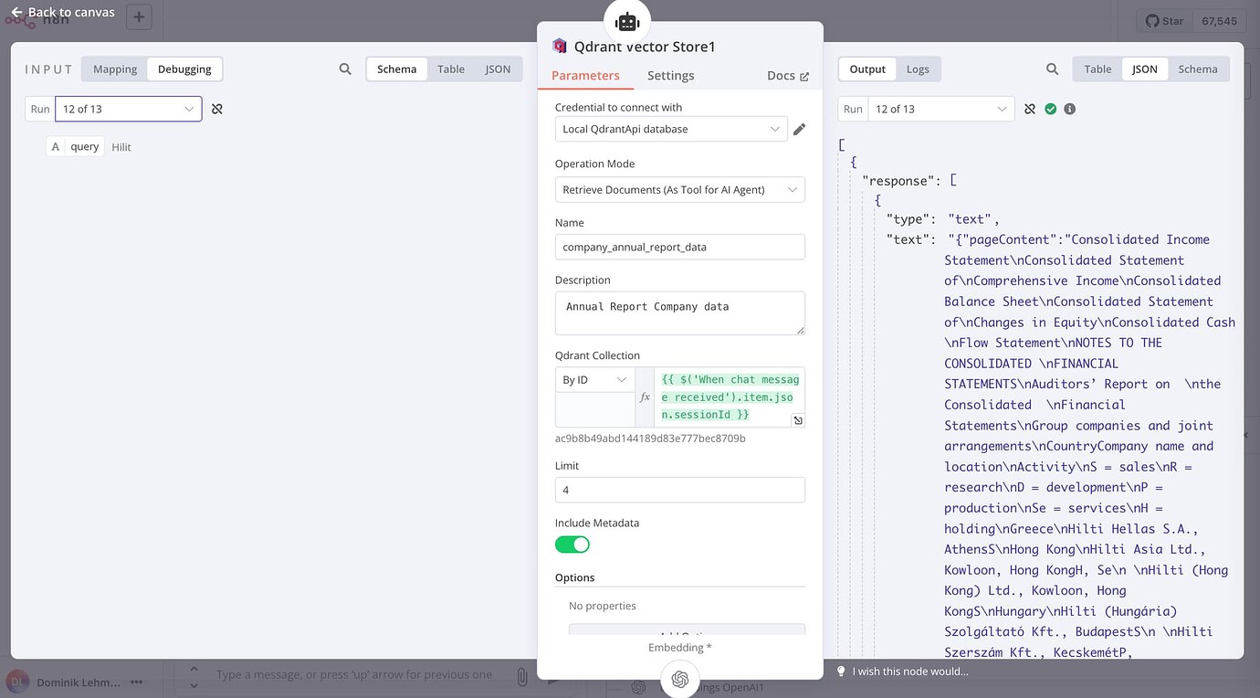Open the Docs link
This screenshot has height=698, width=1260.
pyautogui.click(x=787, y=76)
